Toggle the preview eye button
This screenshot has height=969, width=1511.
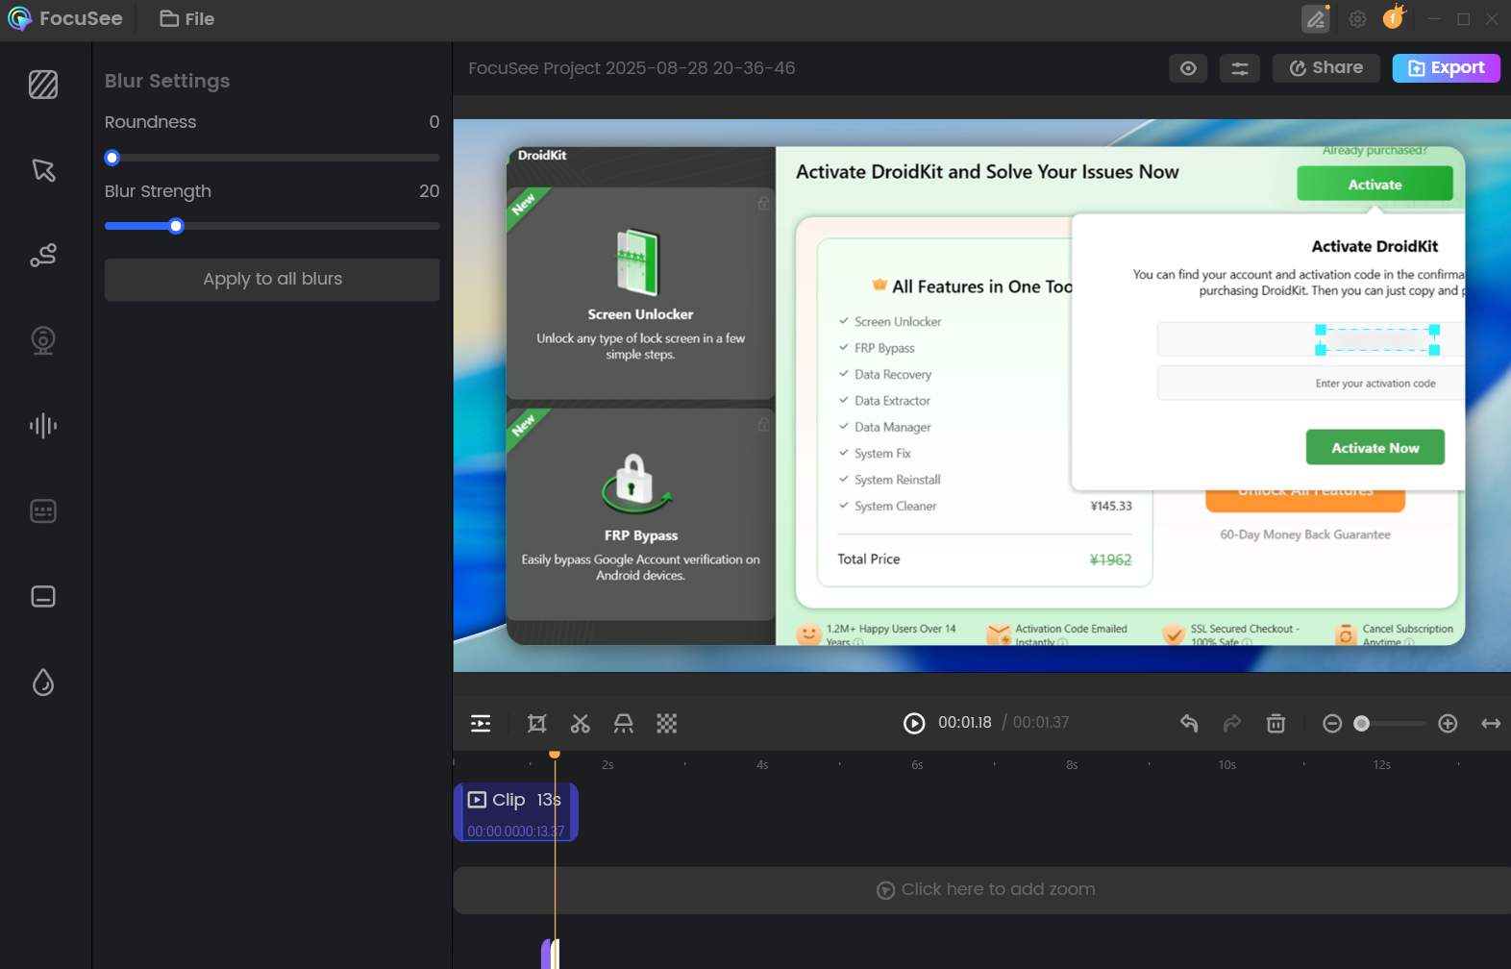pyautogui.click(x=1188, y=68)
